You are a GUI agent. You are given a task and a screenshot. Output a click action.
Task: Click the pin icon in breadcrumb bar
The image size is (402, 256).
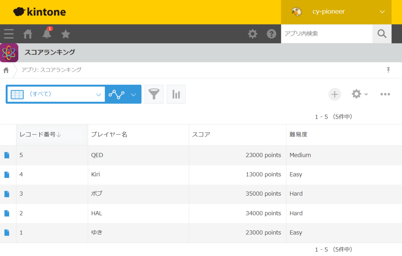(x=388, y=70)
